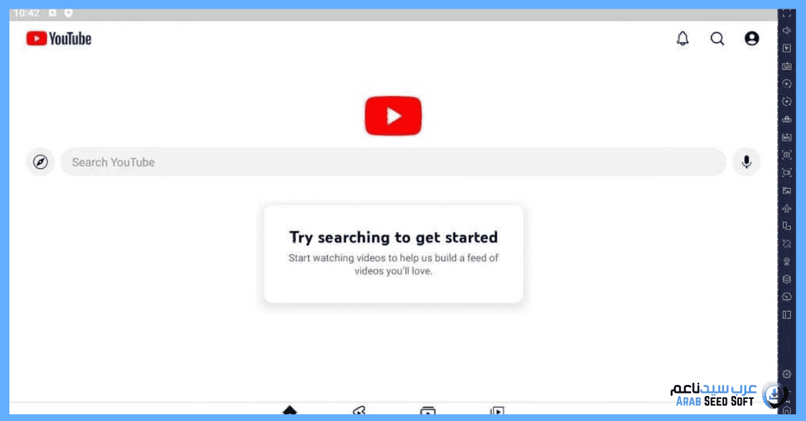806x421 pixels.
Task: Open the Library tab at bottom
Action: (497, 410)
